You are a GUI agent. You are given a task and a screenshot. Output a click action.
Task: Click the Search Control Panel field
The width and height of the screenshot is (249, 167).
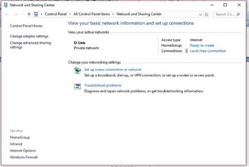(x=225, y=14)
